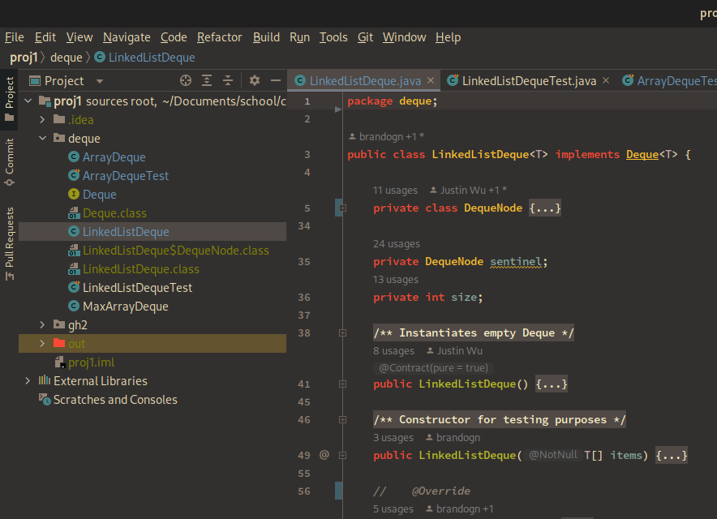Click the Collapse All icon in Project panel

click(x=228, y=80)
